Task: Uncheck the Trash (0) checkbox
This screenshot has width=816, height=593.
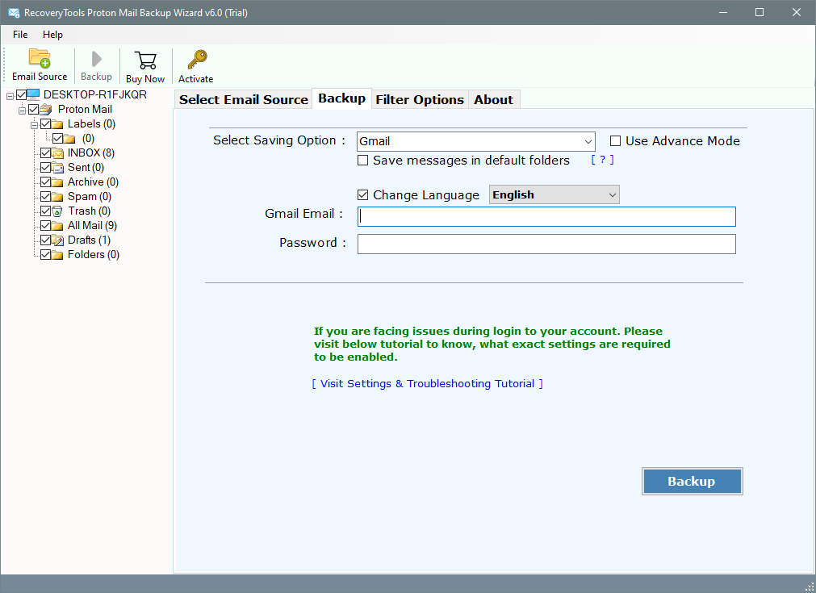Action: click(x=46, y=211)
